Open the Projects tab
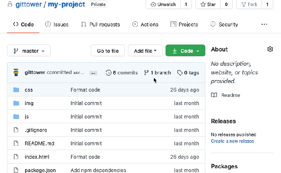 (x=184, y=24)
